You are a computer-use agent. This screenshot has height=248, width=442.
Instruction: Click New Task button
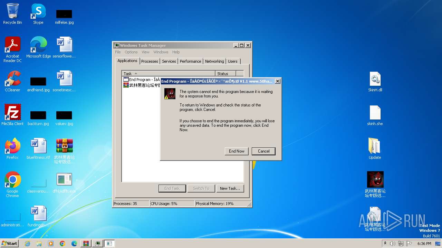(x=230, y=188)
